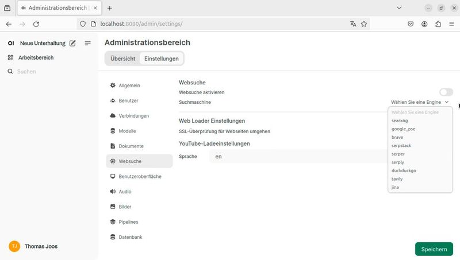Screen dimensions: 460x260
Task: Click the new chat pencil icon
Action: point(72,44)
